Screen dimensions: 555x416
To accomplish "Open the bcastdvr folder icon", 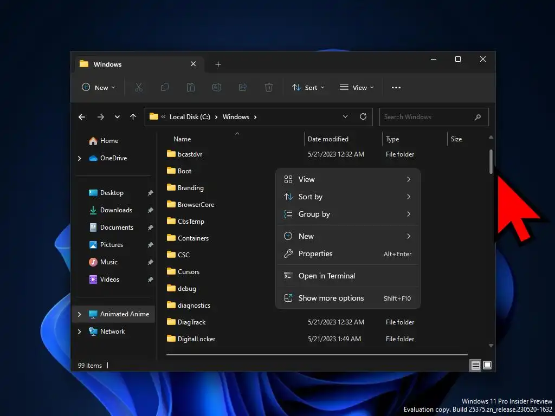I will point(171,153).
